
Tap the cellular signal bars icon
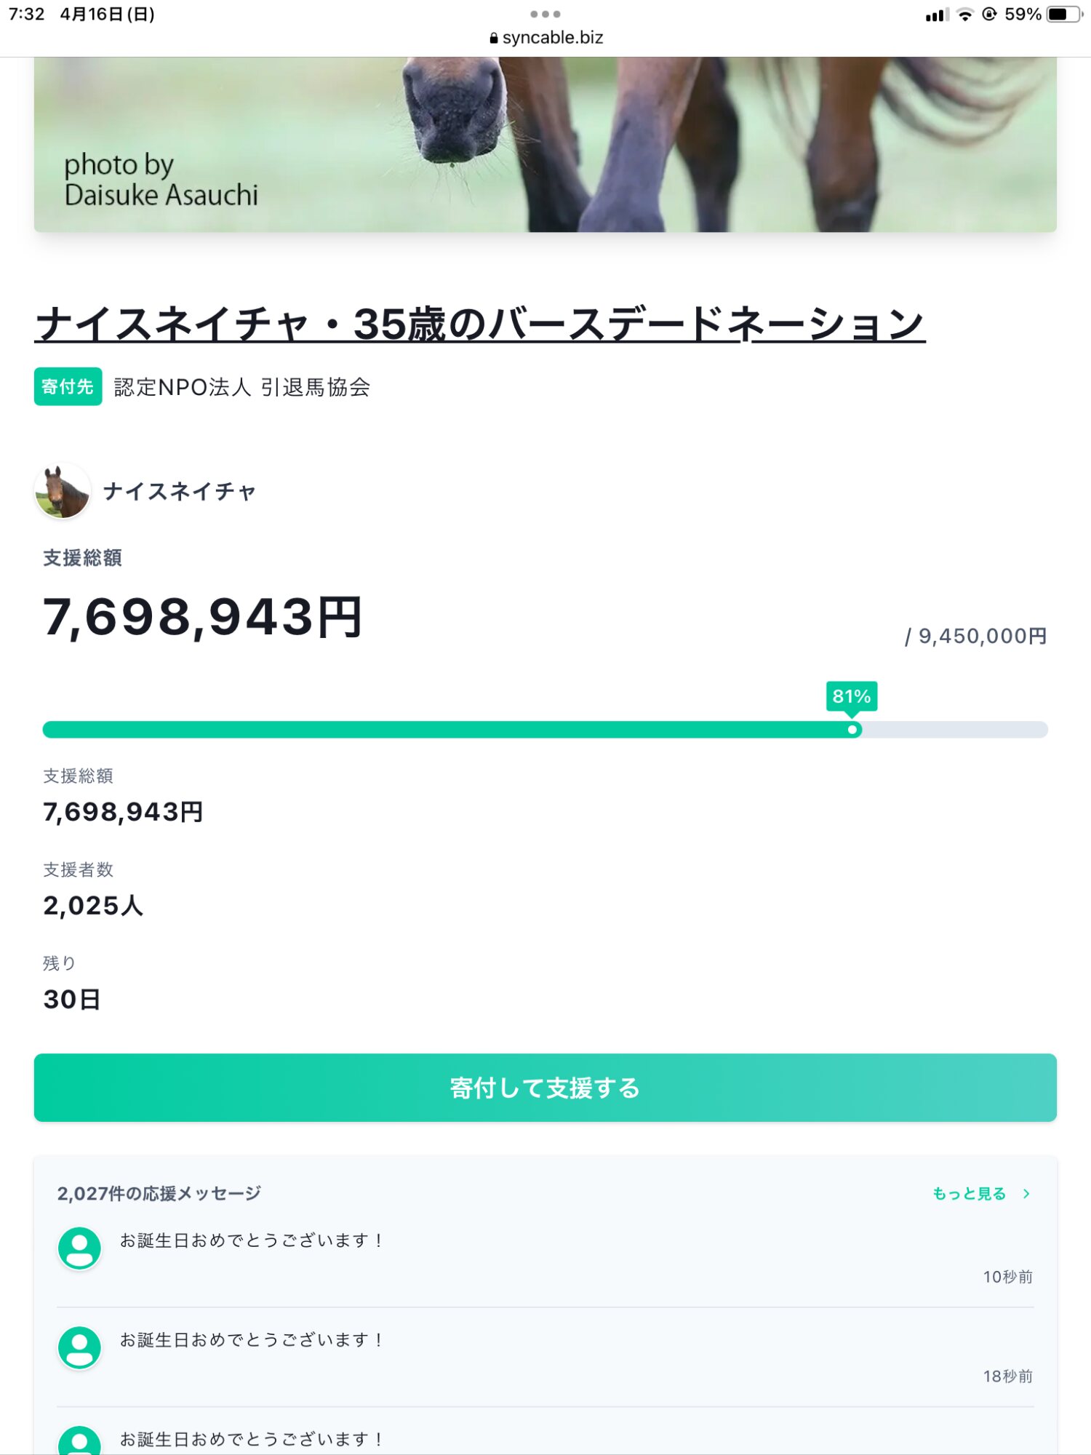[x=937, y=15]
